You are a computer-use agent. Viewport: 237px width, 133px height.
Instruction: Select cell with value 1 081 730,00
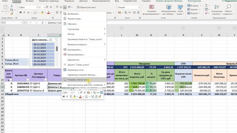pos(137,83)
